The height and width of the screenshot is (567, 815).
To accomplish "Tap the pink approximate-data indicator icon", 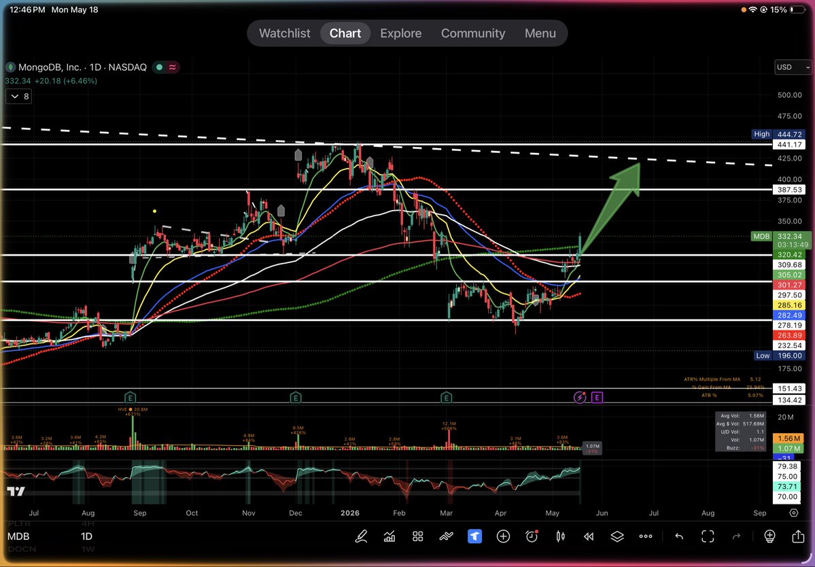I will [x=172, y=67].
